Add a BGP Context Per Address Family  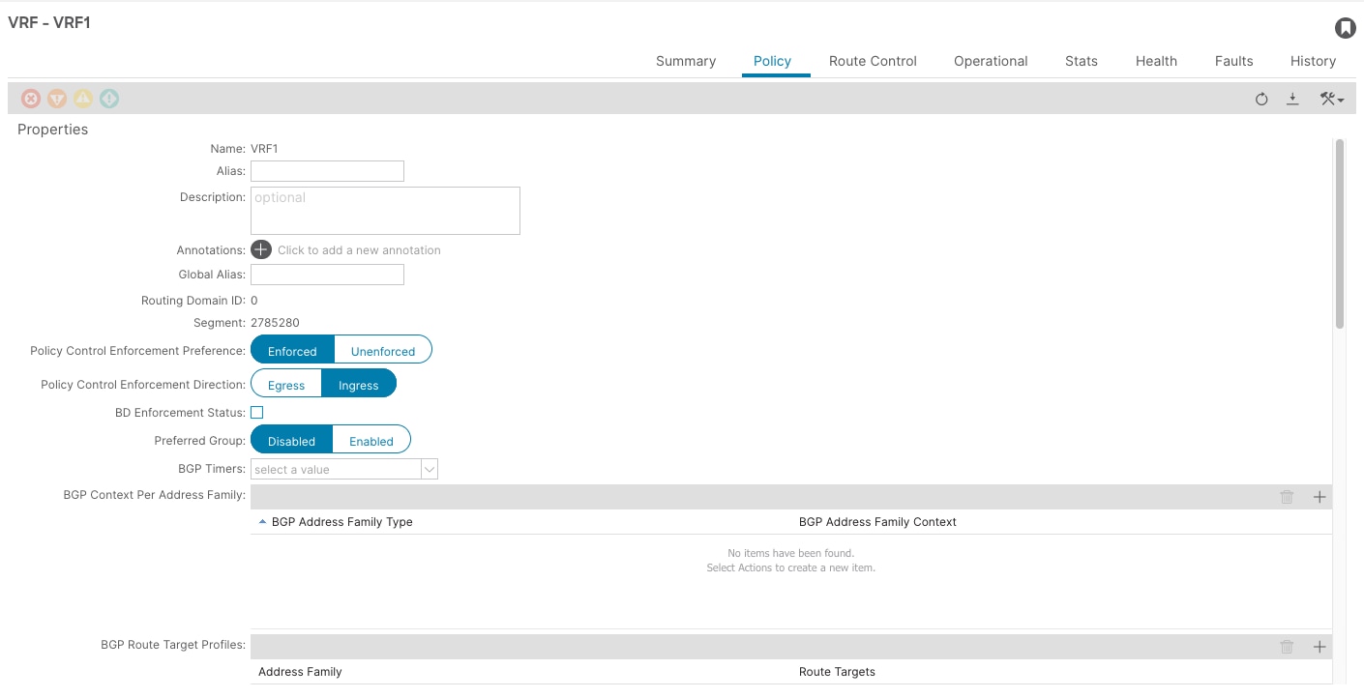pos(1320,497)
